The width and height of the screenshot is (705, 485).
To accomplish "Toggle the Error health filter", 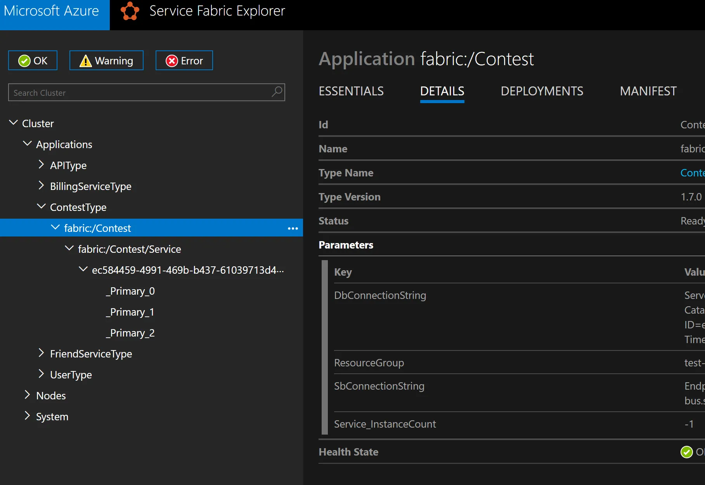I will (184, 60).
